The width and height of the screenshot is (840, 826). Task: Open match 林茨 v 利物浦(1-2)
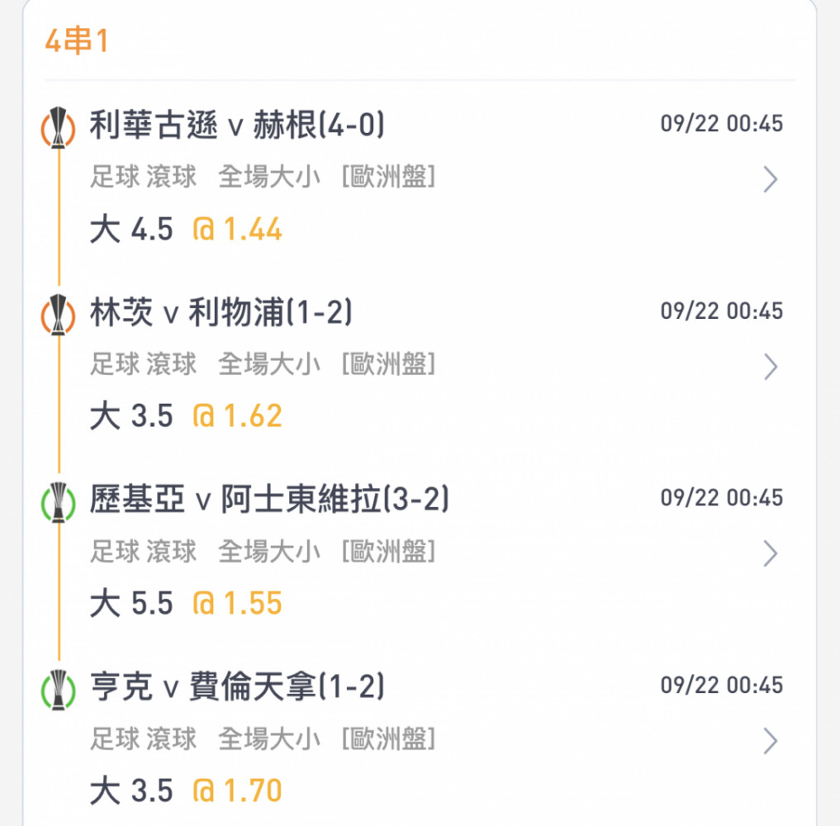221,311
